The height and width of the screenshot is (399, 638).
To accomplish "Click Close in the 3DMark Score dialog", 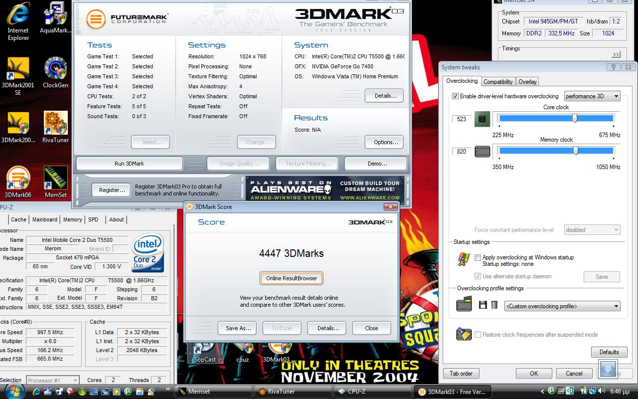I will [x=371, y=328].
